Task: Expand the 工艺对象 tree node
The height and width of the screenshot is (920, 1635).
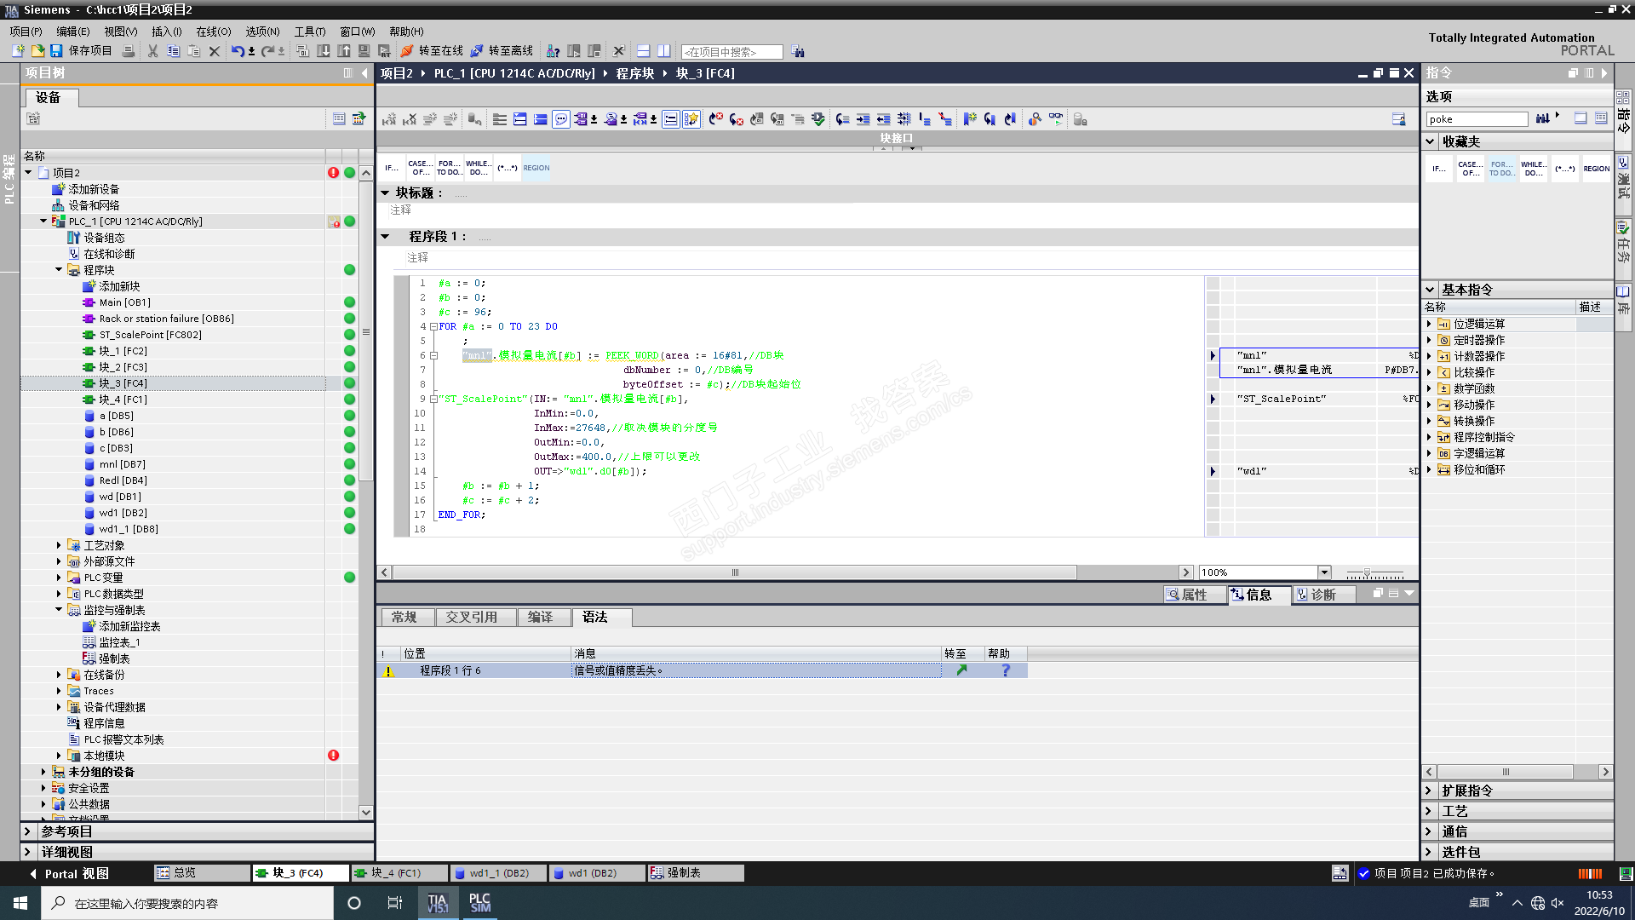Action: click(x=59, y=545)
